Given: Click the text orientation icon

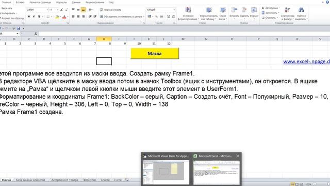Looking at the screenshot, I should pyautogui.click(x=90, y=10).
